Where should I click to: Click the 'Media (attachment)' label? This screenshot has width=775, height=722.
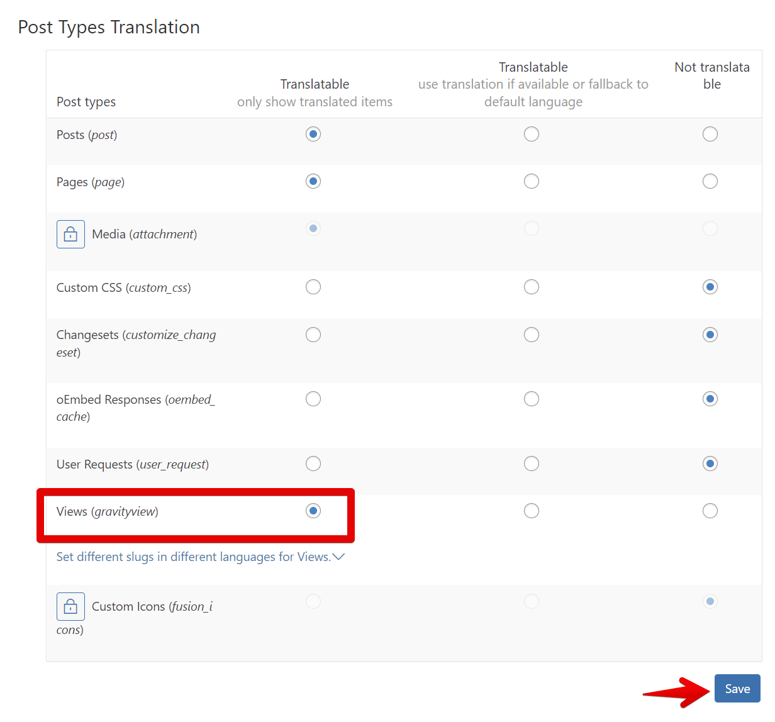(x=145, y=234)
